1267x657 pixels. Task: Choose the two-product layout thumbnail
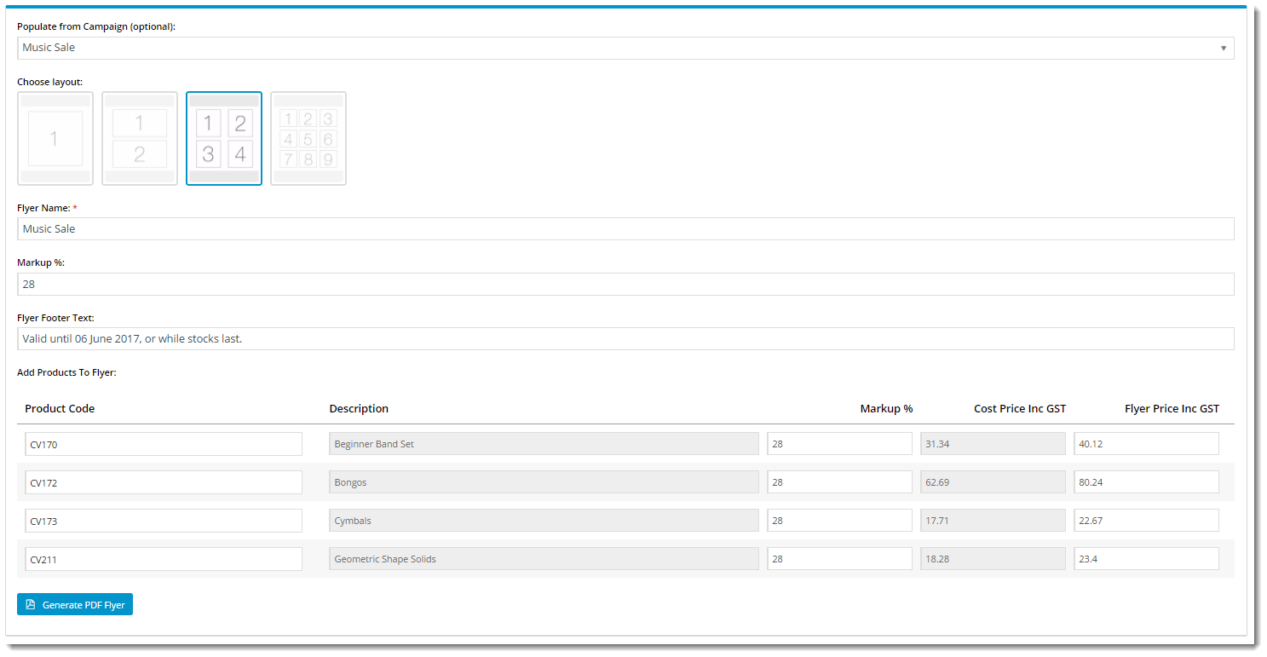[140, 138]
